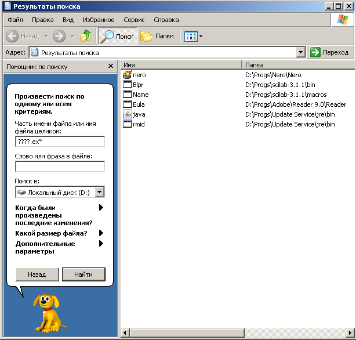Click the search results icon in address bar
Image resolution: width=356 pixels, height=340 pixels.
click(35, 52)
